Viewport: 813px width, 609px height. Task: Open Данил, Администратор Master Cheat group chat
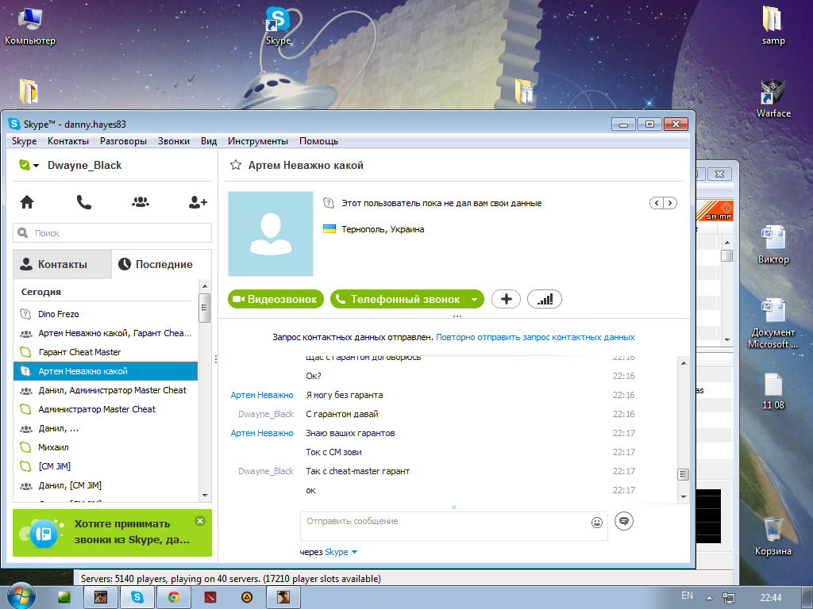[x=106, y=390]
